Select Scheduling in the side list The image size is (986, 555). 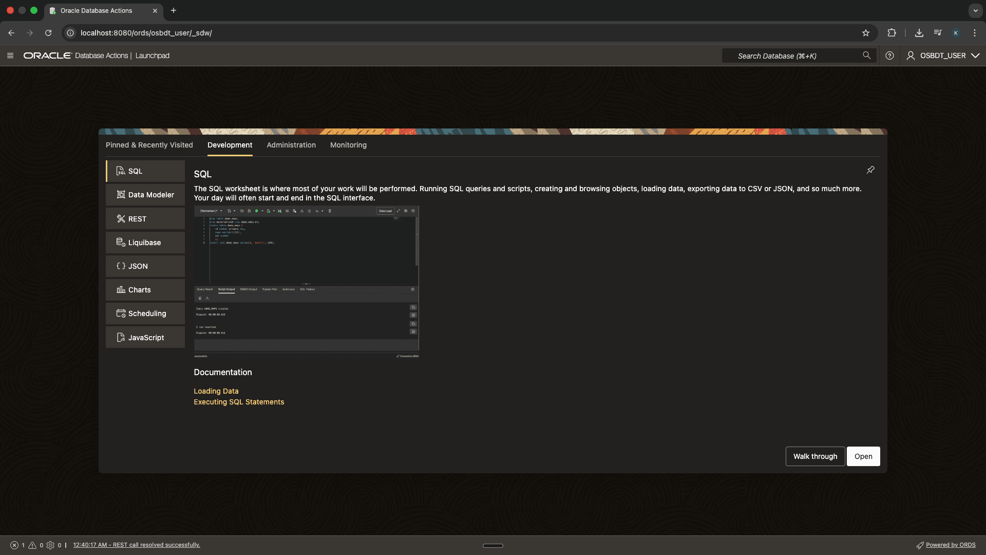pyautogui.click(x=145, y=313)
